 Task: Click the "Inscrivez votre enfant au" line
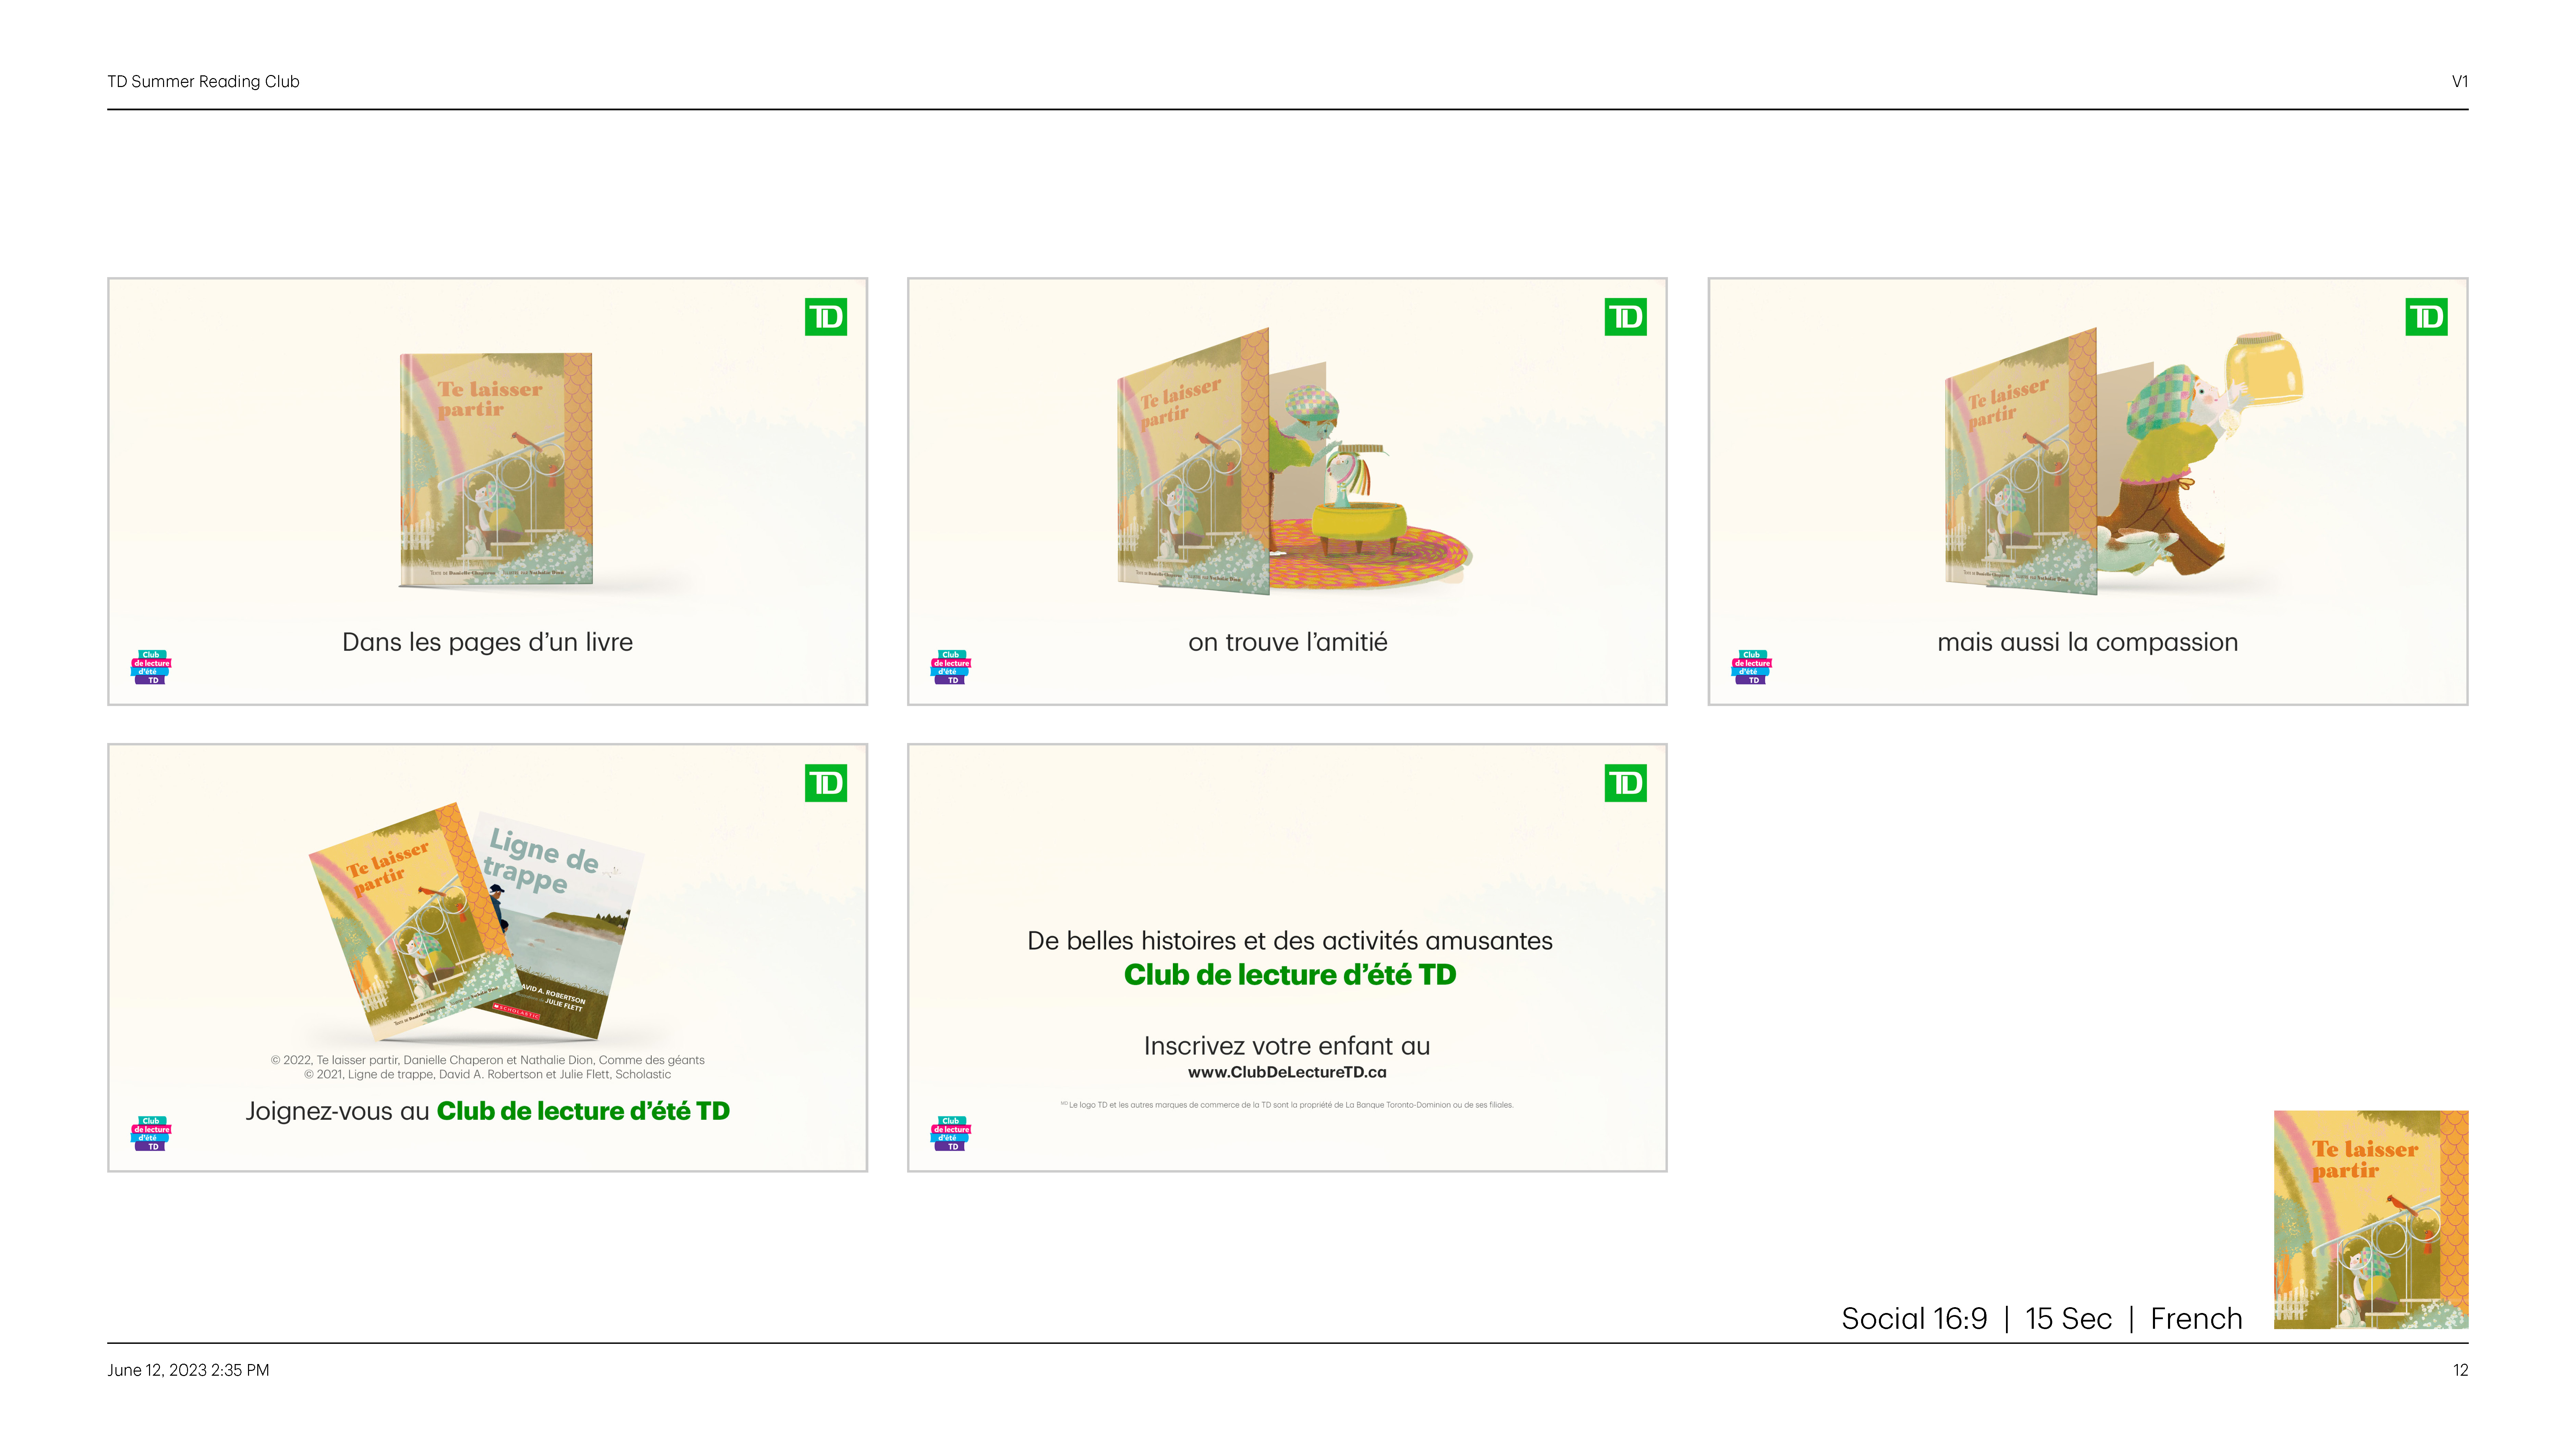pos(1287,1046)
